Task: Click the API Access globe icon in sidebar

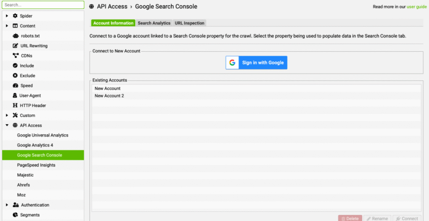Action: point(16,125)
